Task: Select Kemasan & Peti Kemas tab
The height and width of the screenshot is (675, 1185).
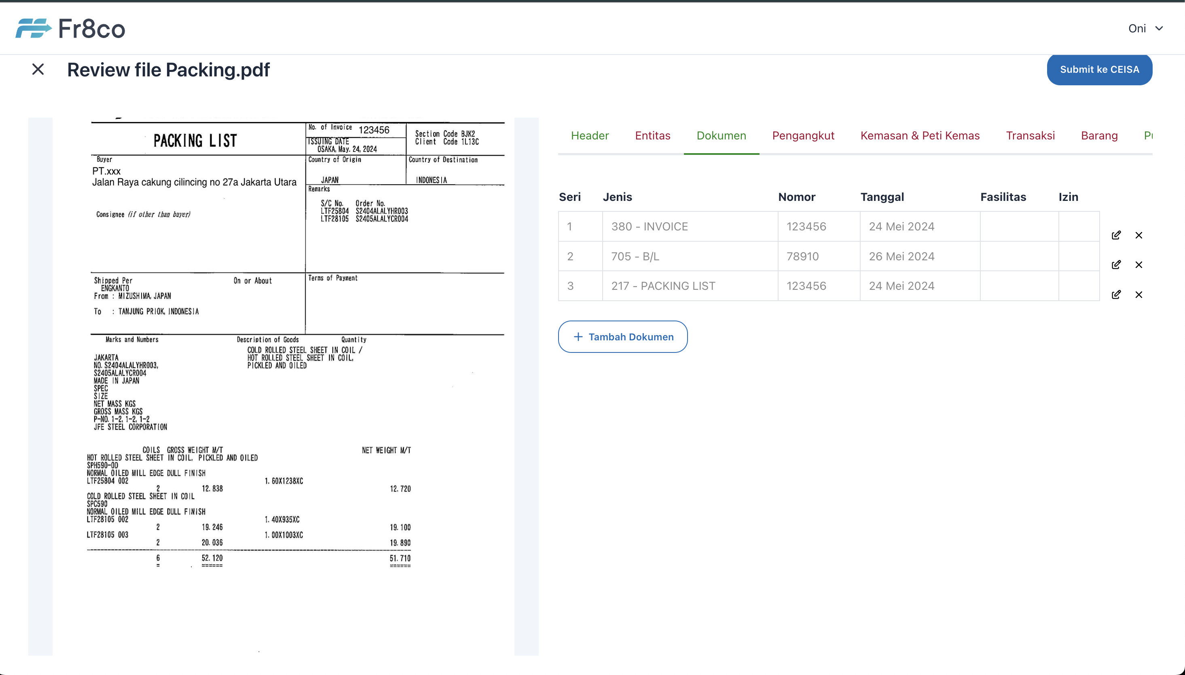Action: (x=920, y=136)
